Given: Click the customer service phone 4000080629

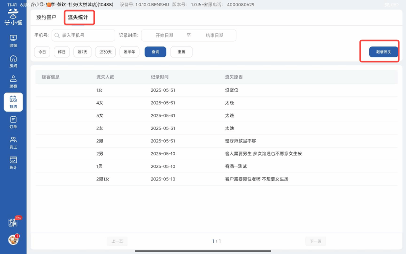Looking at the screenshot, I should coord(241,5).
